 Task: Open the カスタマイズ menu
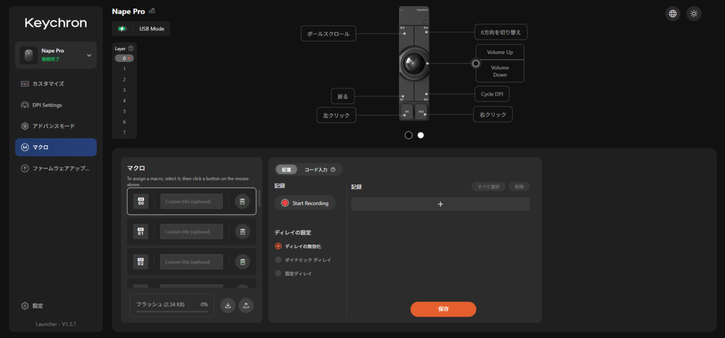click(x=56, y=84)
